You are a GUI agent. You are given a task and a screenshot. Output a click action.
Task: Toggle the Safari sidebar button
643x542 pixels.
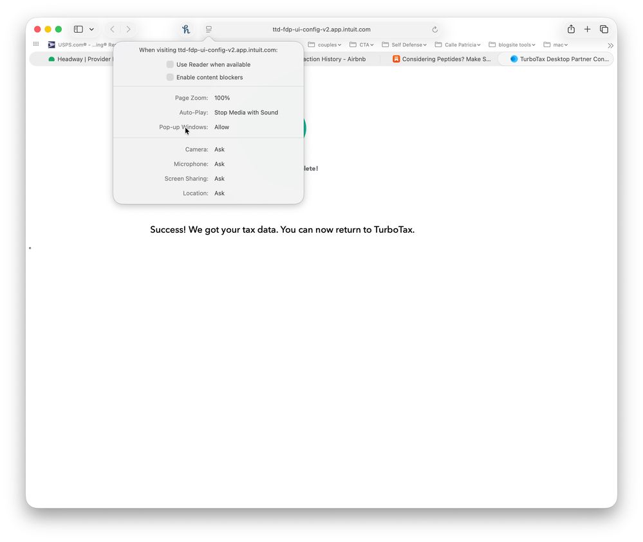point(79,30)
